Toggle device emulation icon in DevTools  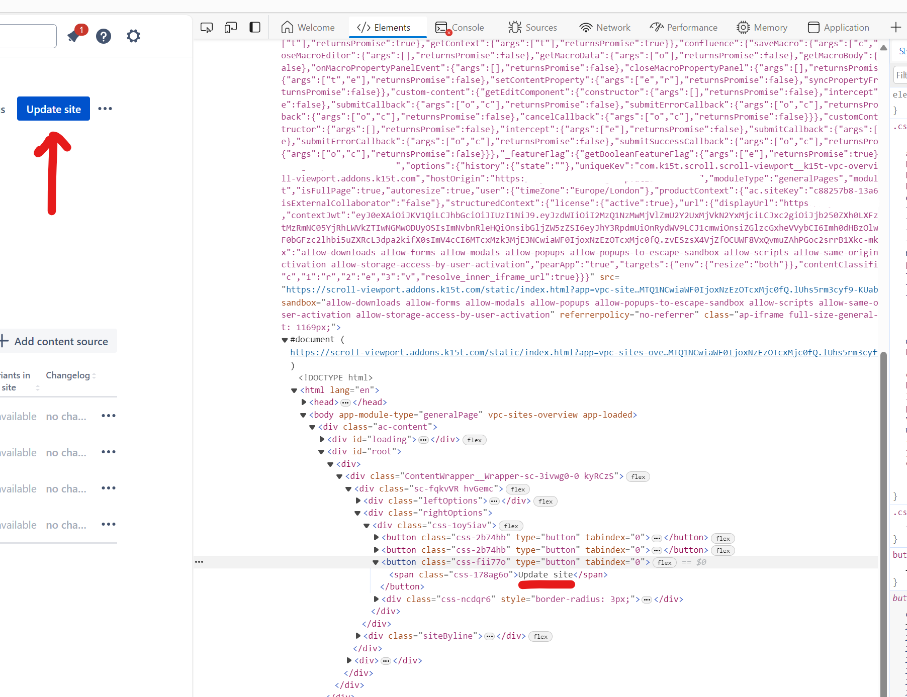coord(231,28)
